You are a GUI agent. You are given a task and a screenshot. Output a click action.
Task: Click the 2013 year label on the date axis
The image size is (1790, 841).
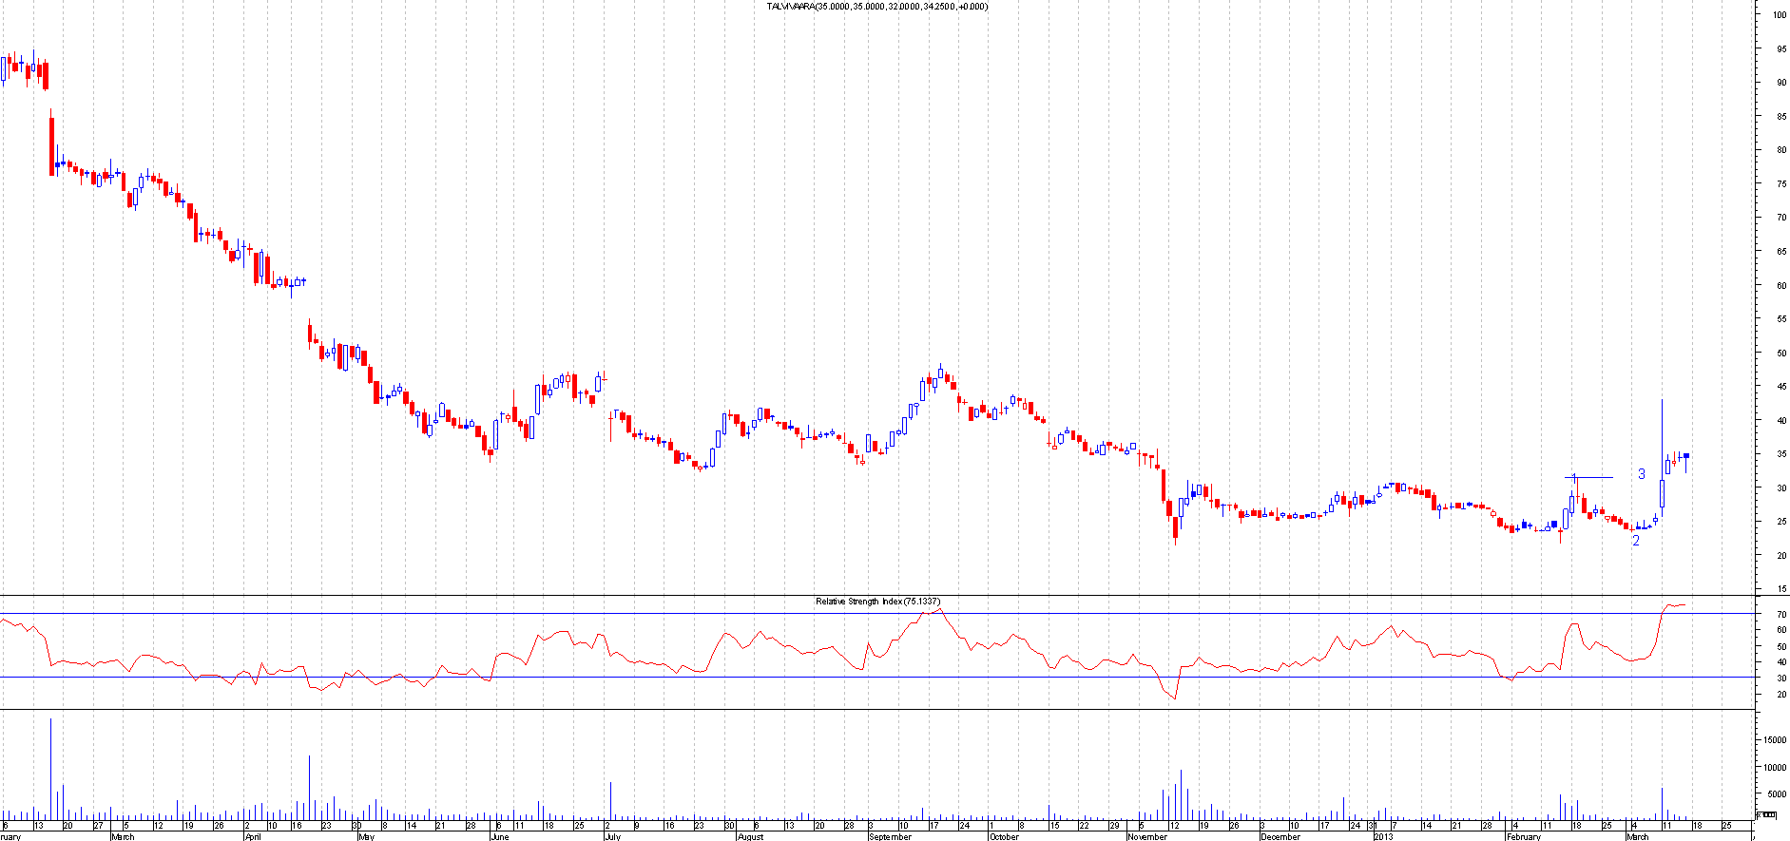1383,837
